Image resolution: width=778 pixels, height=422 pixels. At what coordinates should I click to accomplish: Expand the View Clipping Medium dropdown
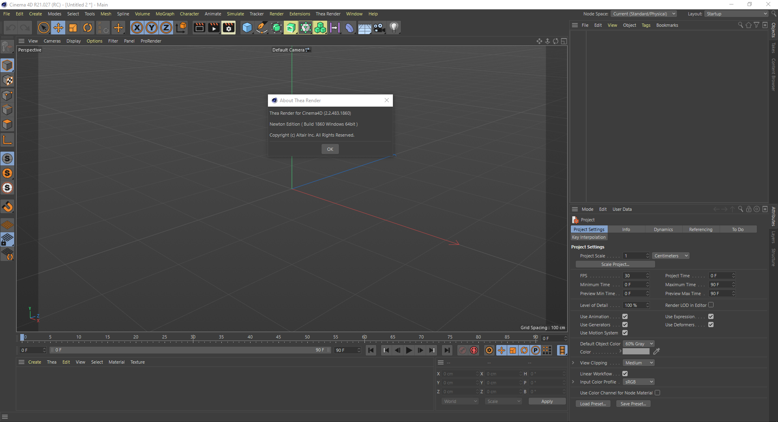pos(639,363)
